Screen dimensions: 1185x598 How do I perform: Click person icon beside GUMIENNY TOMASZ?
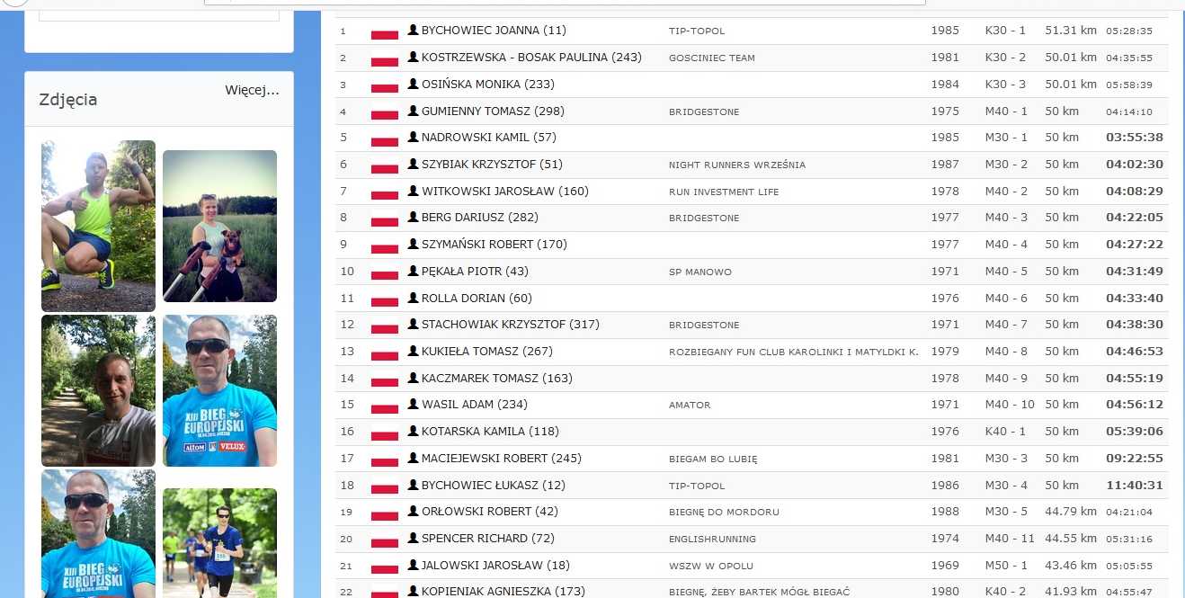pyautogui.click(x=413, y=111)
